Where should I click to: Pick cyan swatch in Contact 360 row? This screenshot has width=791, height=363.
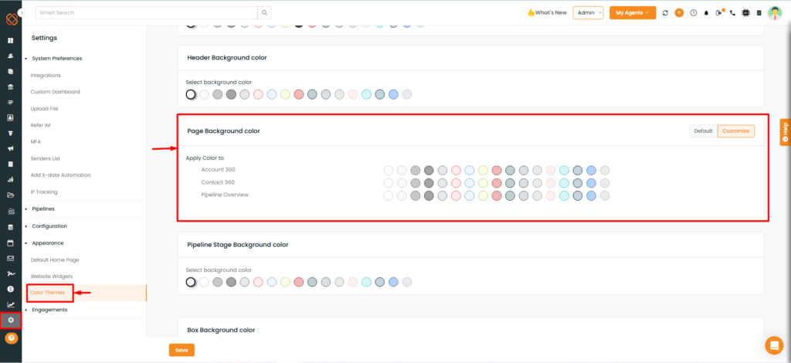pos(564,182)
